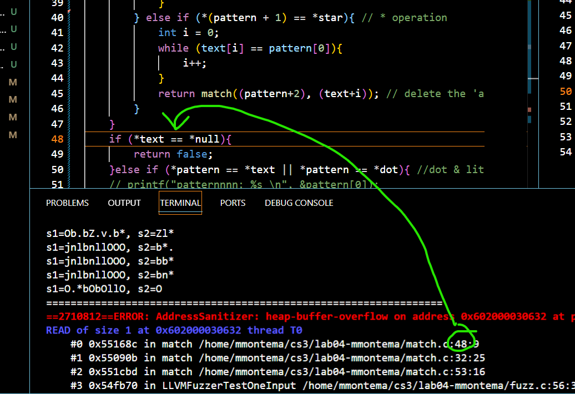Viewport: 575px width, 394px height.
Task: Click the red marker in editor scrollbar
Action: [x=529, y=110]
